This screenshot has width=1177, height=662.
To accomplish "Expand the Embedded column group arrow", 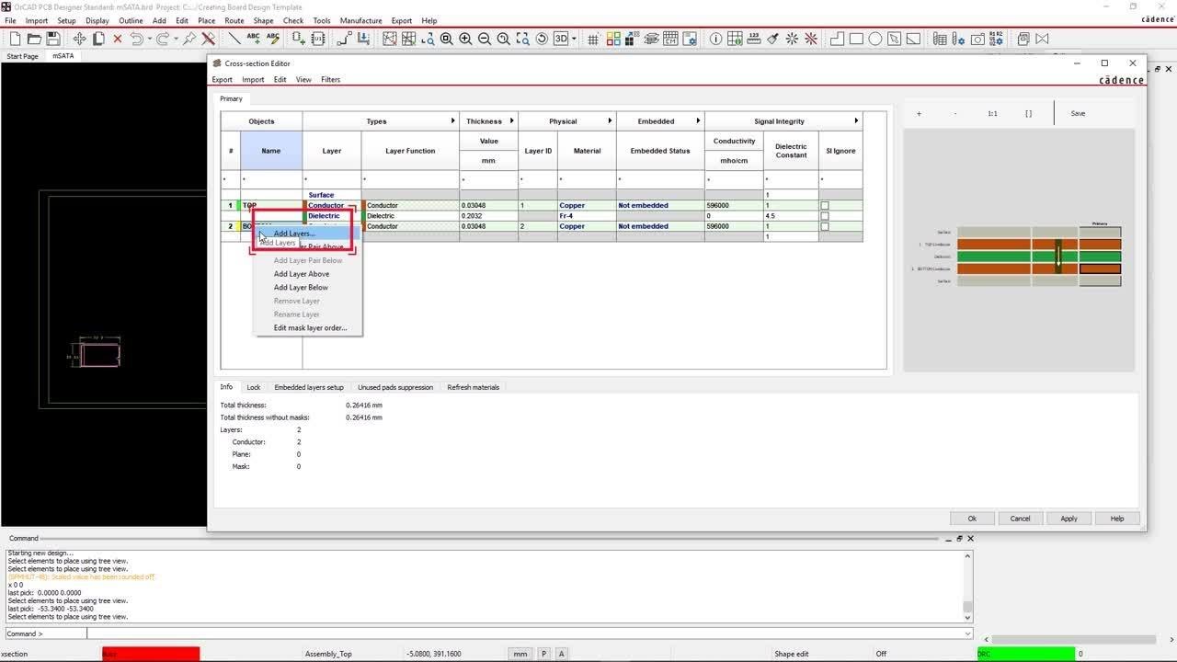I will click(698, 120).
